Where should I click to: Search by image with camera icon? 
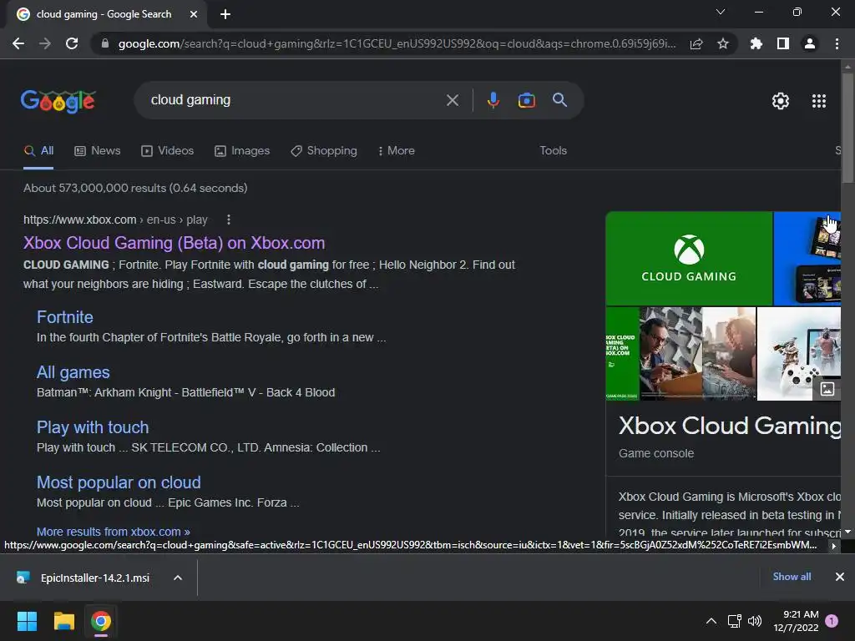tap(526, 100)
